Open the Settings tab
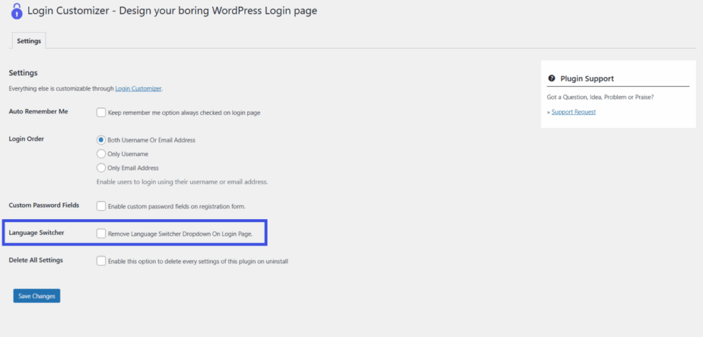Image resolution: width=703 pixels, height=337 pixels. (x=29, y=40)
